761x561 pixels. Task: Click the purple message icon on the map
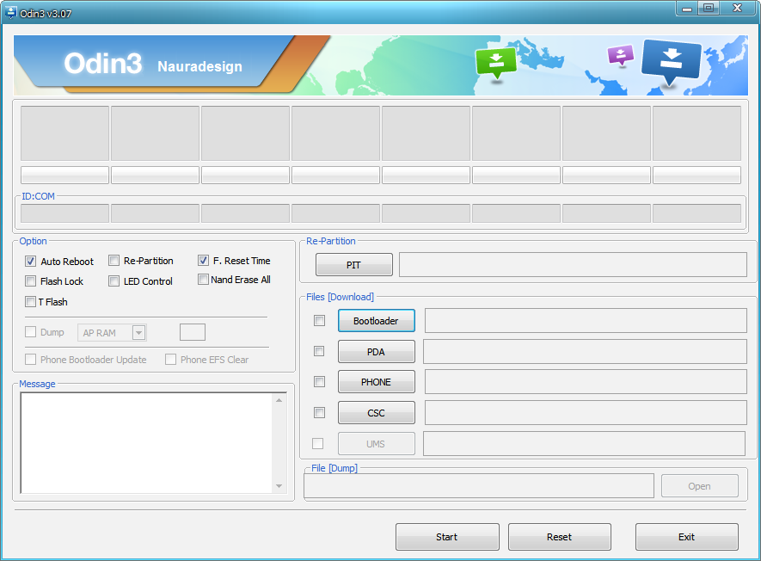point(621,54)
